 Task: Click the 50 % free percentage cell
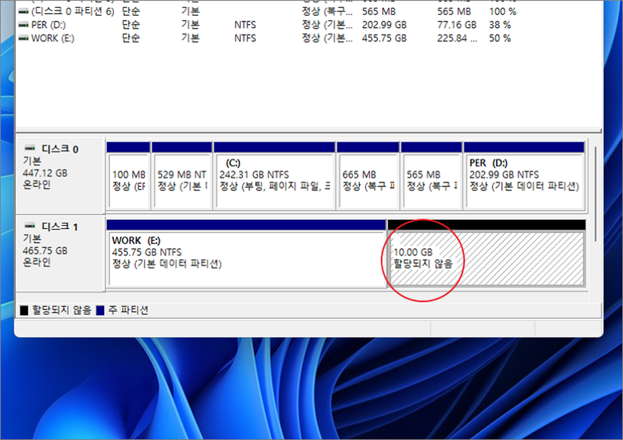(500, 38)
